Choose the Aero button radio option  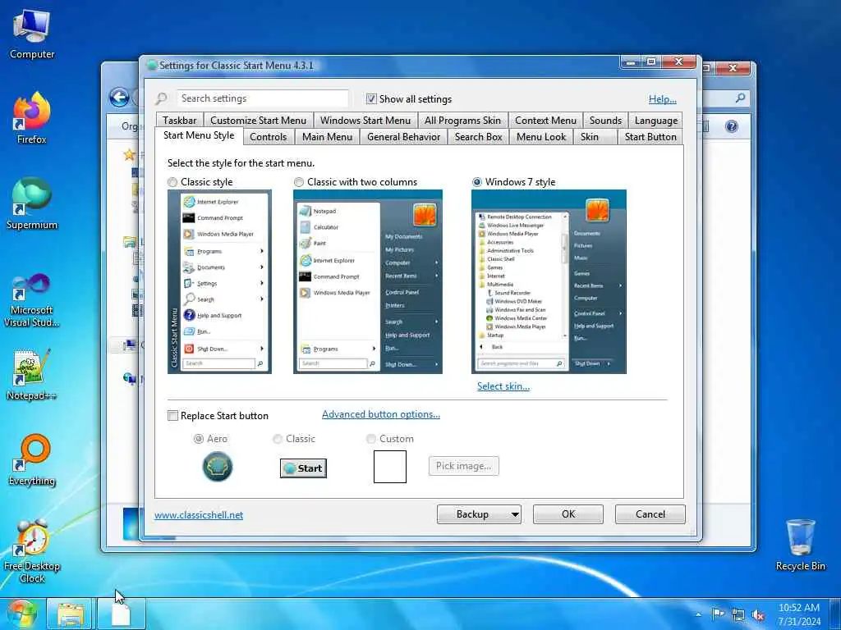(199, 439)
